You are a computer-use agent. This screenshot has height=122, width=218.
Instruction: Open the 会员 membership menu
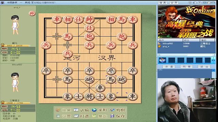click(174, 3)
